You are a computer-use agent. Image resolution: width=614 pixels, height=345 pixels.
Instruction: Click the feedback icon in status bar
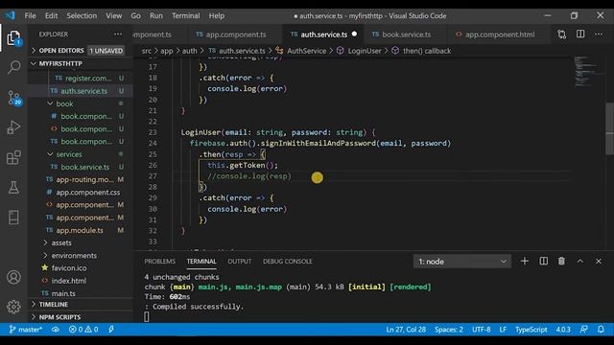click(583, 330)
